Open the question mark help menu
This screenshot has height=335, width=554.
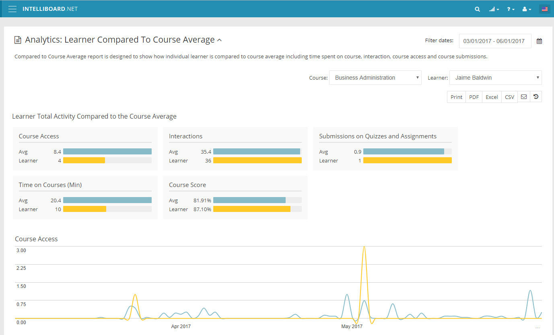pyautogui.click(x=511, y=9)
